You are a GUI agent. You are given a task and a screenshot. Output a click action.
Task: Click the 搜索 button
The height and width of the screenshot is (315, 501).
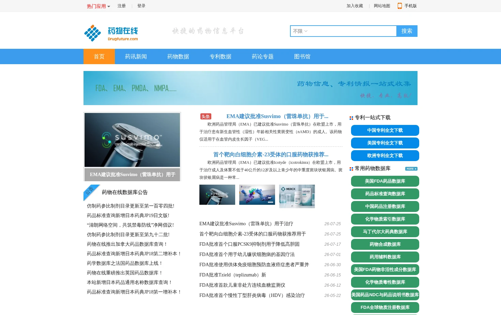click(407, 31)
